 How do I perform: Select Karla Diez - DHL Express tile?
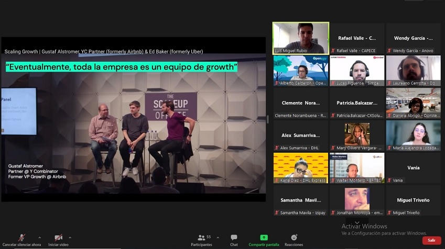[301, 168]
